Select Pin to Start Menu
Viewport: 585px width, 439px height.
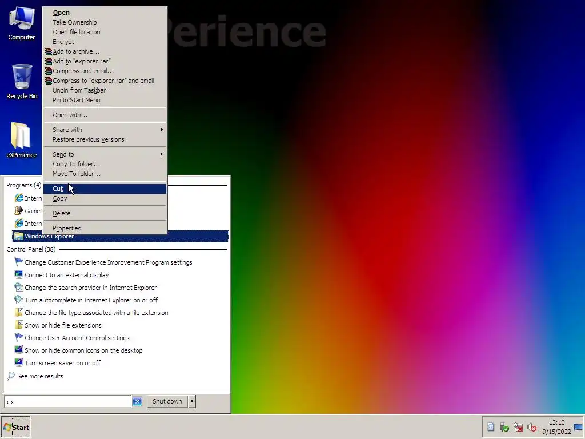click(x=105, y=100)
